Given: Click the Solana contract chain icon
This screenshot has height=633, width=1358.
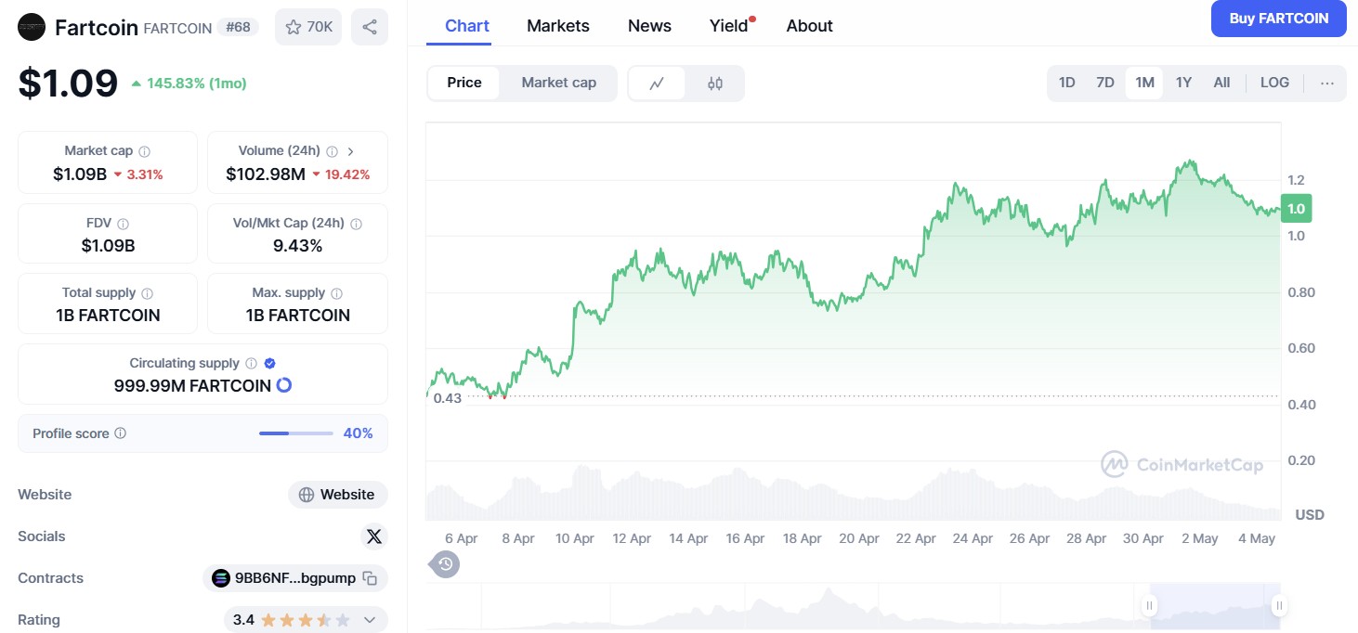Looking at the screenshot, I should pyautogui.click(x=221, y=578).
